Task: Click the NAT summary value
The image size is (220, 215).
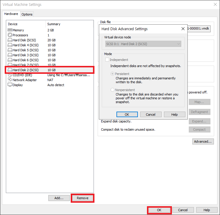Action: pyautogui.click(x=50, y=80)
